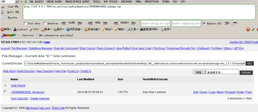Click Edit for the lxhspy.jsp file
The height and width of the screenshot is (112, 258).
point(196,92)
